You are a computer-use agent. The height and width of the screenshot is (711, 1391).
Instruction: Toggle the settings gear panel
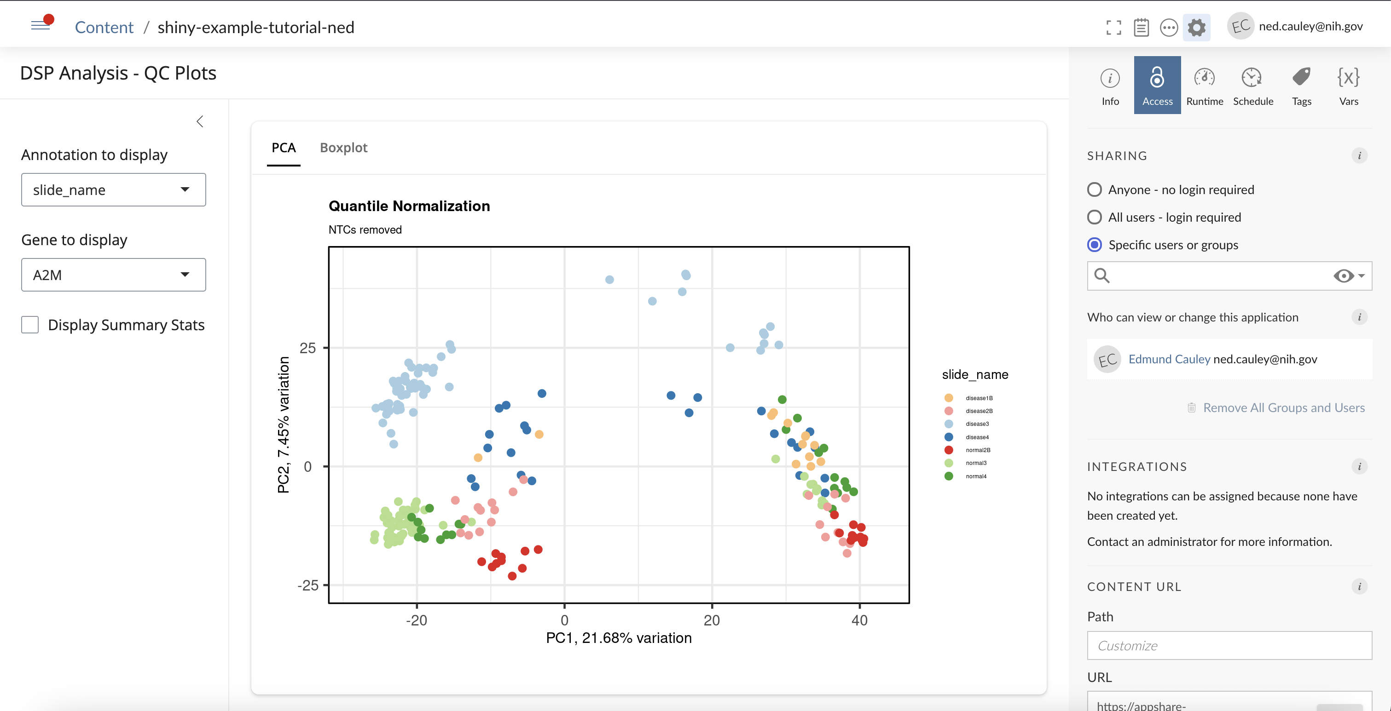1196,27
